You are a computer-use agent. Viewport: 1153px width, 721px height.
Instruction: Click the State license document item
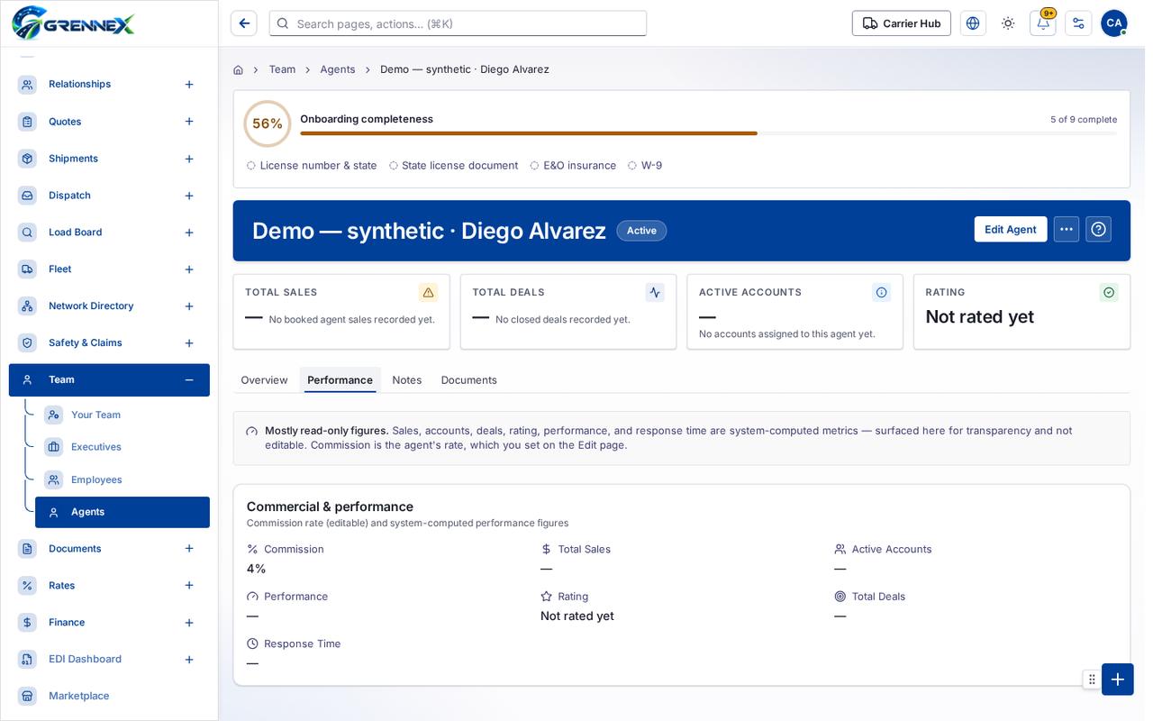[453, 166]
